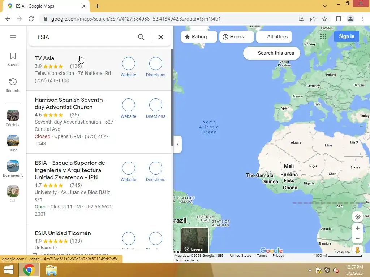Show your location on the map
The width and height of the screenshot is (370, 277).
click(x=357, y=217)
